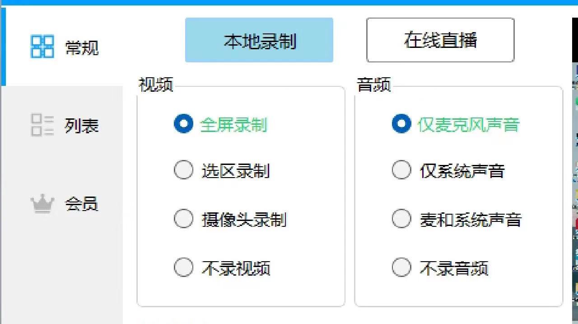Select the 麦和系统声音 audio option
Screen dimensions: 578x324
coord(401,219)
